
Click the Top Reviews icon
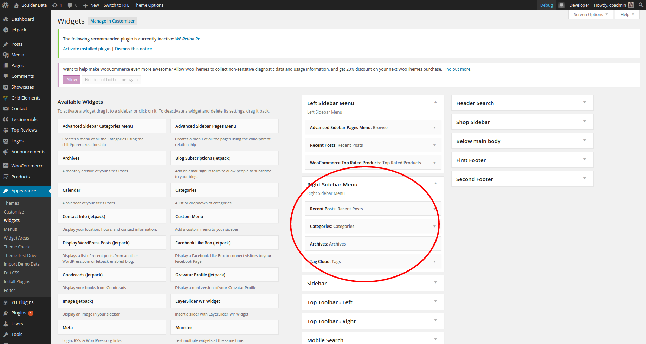tap(6, 130)
